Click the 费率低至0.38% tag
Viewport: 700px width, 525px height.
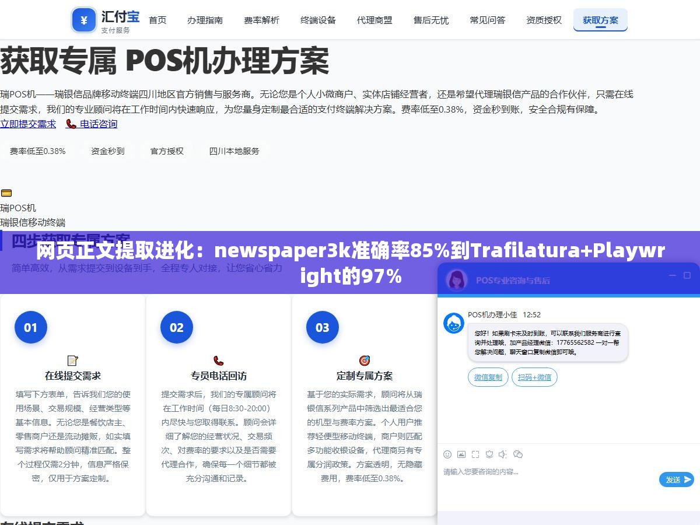click(x=38, y=151)
